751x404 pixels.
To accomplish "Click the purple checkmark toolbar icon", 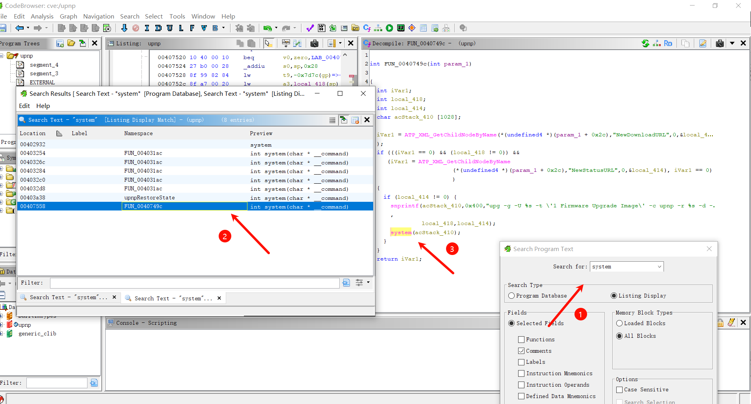I will 310,28.
